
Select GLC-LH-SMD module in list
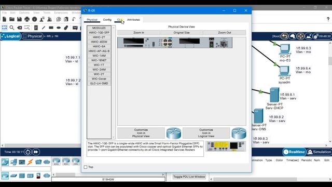point(99,83)
